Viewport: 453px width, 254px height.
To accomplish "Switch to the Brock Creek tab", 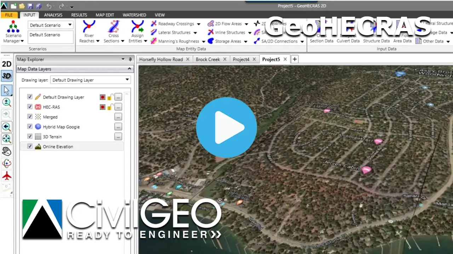I will click(x=208, y=59).
